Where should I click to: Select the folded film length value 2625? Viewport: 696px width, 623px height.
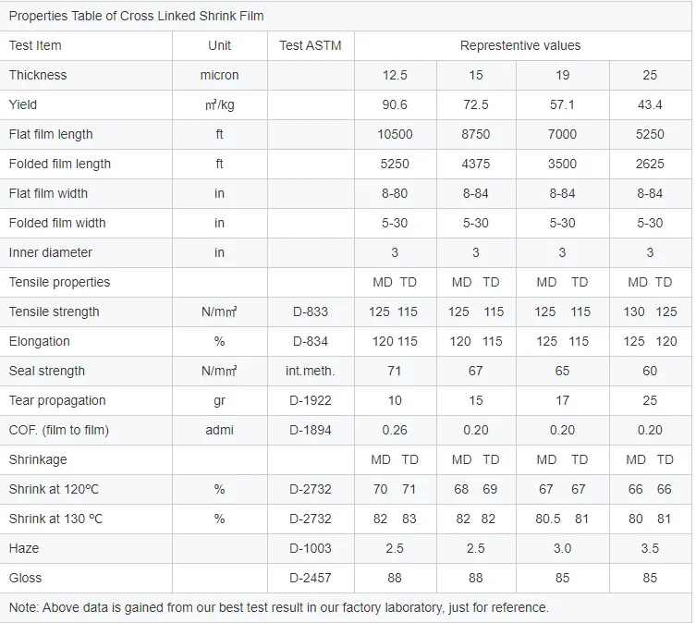650,164
